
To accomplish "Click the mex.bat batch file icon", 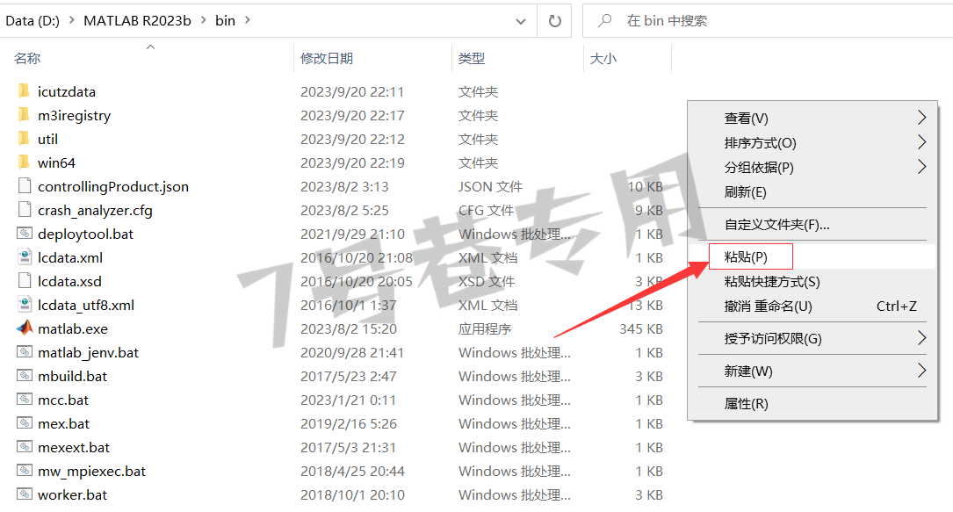I will 25,423.
